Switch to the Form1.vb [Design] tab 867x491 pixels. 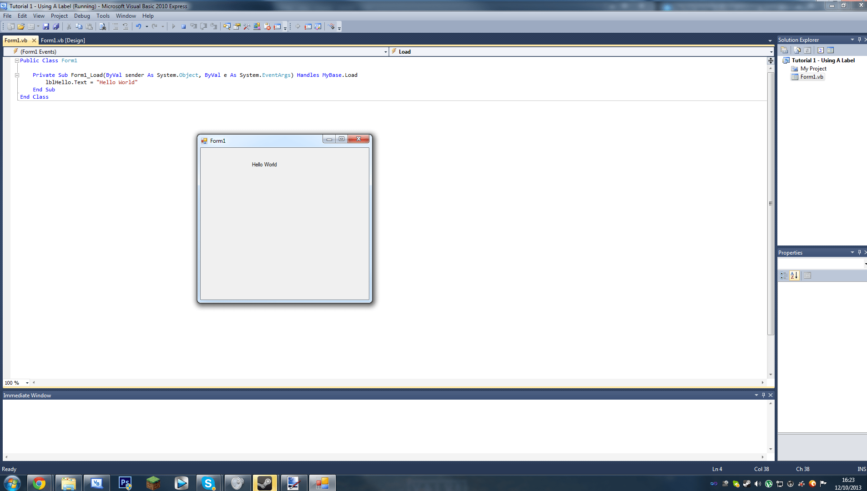(63, 40)
